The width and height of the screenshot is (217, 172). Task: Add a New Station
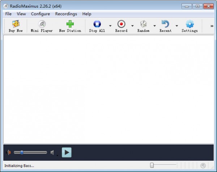(x=70, y=26)
